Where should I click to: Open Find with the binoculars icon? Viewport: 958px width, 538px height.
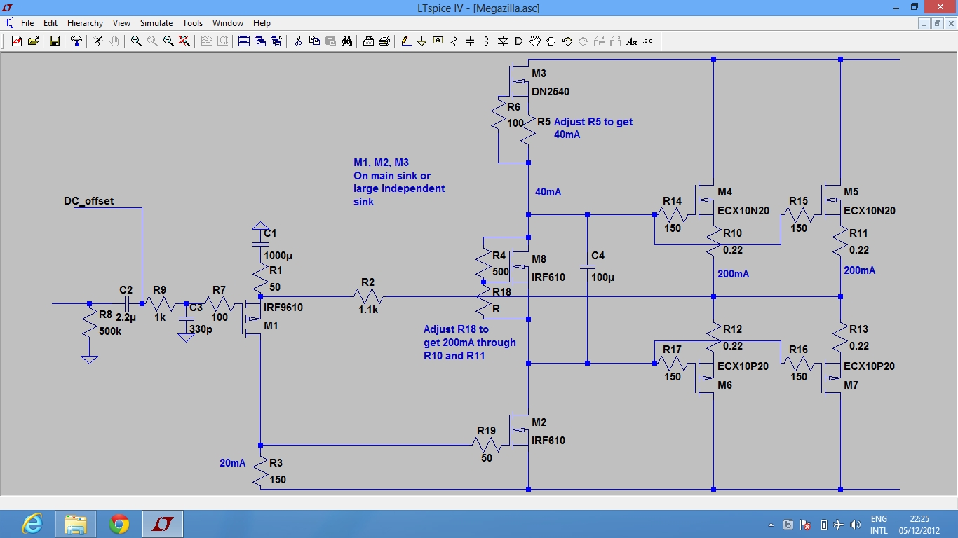(x=346, y=41)
